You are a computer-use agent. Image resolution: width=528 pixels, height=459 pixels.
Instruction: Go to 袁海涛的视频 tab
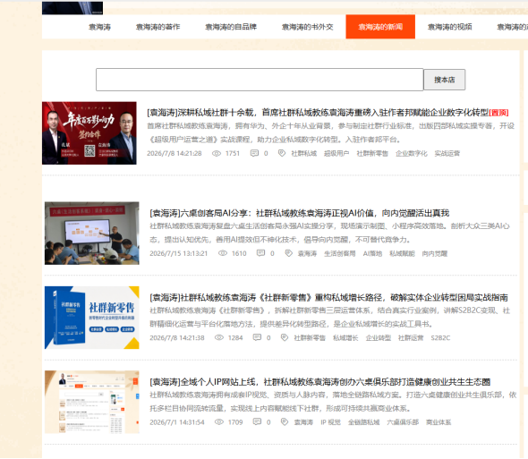449,27
